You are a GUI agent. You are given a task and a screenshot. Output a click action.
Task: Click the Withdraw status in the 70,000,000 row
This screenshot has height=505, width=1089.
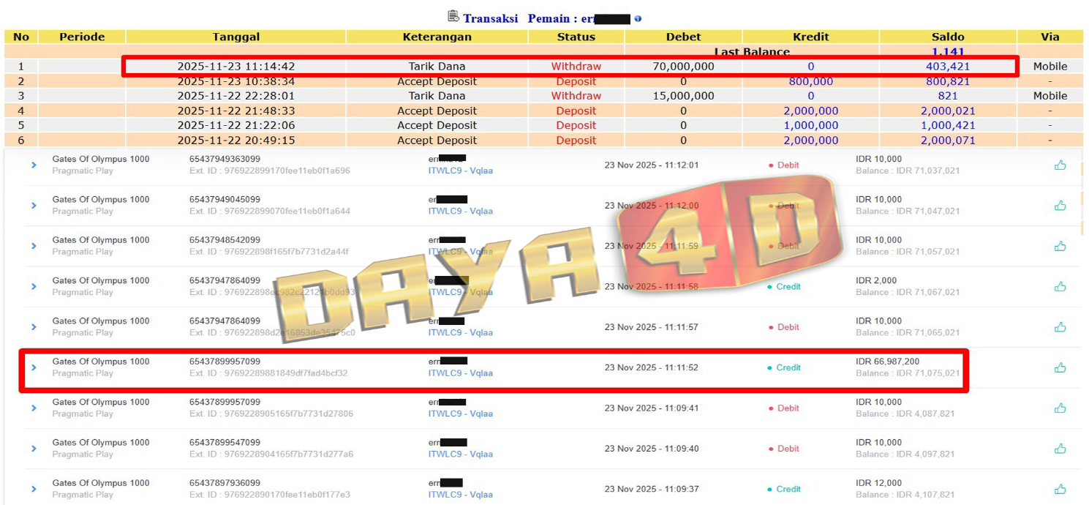click(x=576, y=67)
